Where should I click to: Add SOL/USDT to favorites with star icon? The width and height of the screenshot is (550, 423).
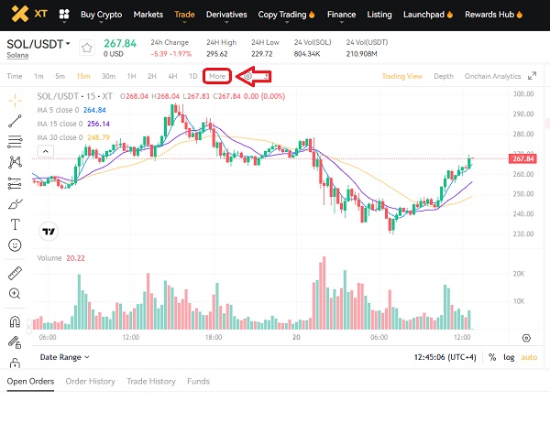coord(87,48)
